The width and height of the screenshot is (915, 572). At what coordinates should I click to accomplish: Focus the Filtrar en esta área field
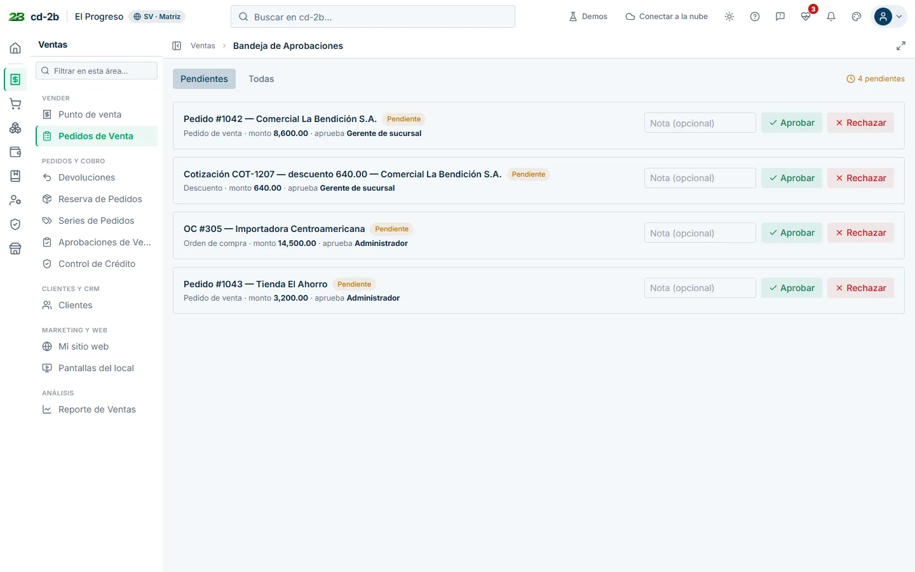click(97, 71)
